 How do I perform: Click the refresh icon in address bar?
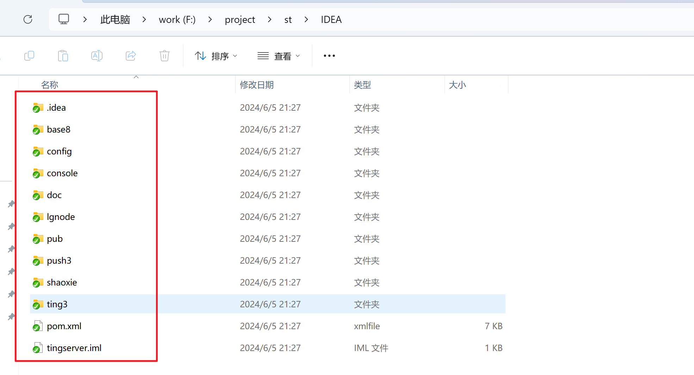[28, 19]
